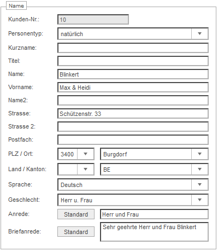Open the Geschlecht dropdown arrow

tap(199, 200)
